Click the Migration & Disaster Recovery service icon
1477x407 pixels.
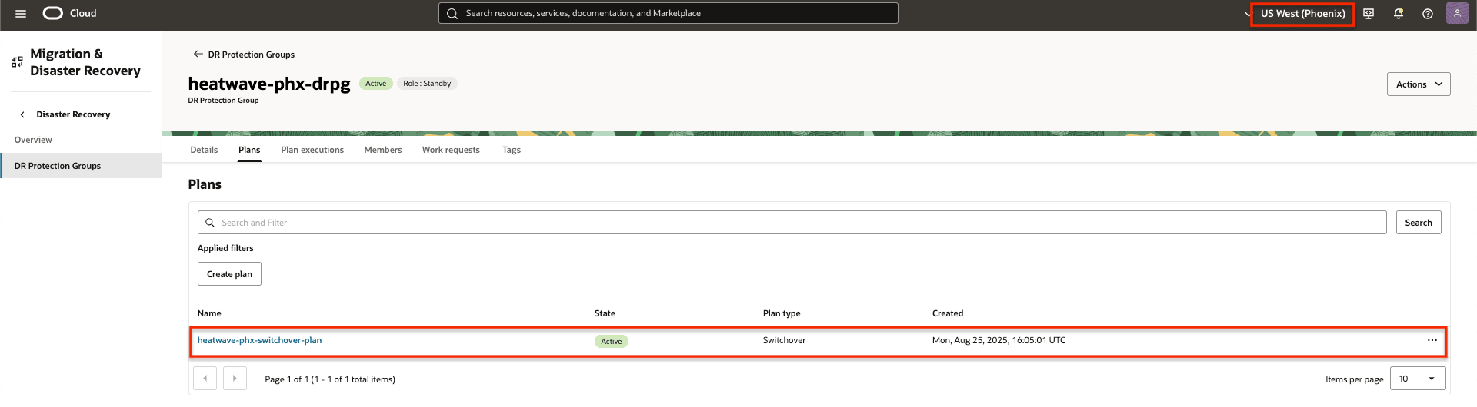pos(17,62)
